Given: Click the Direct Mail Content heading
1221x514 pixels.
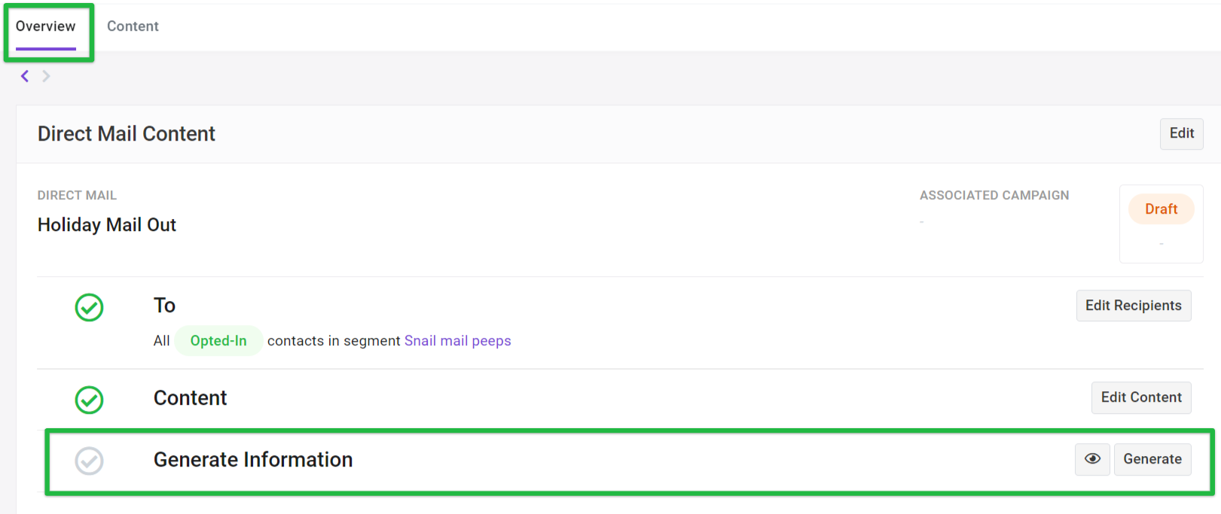Looking at the screenshot, I should [x=127, y=134].
